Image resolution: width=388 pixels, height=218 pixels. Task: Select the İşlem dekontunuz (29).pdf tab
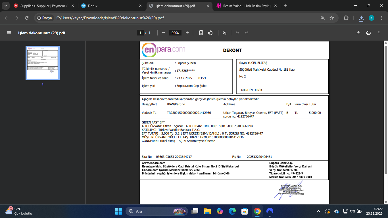click(180, 6)
